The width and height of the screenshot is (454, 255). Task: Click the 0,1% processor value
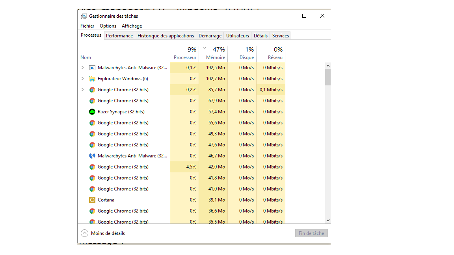pos(191,68)
